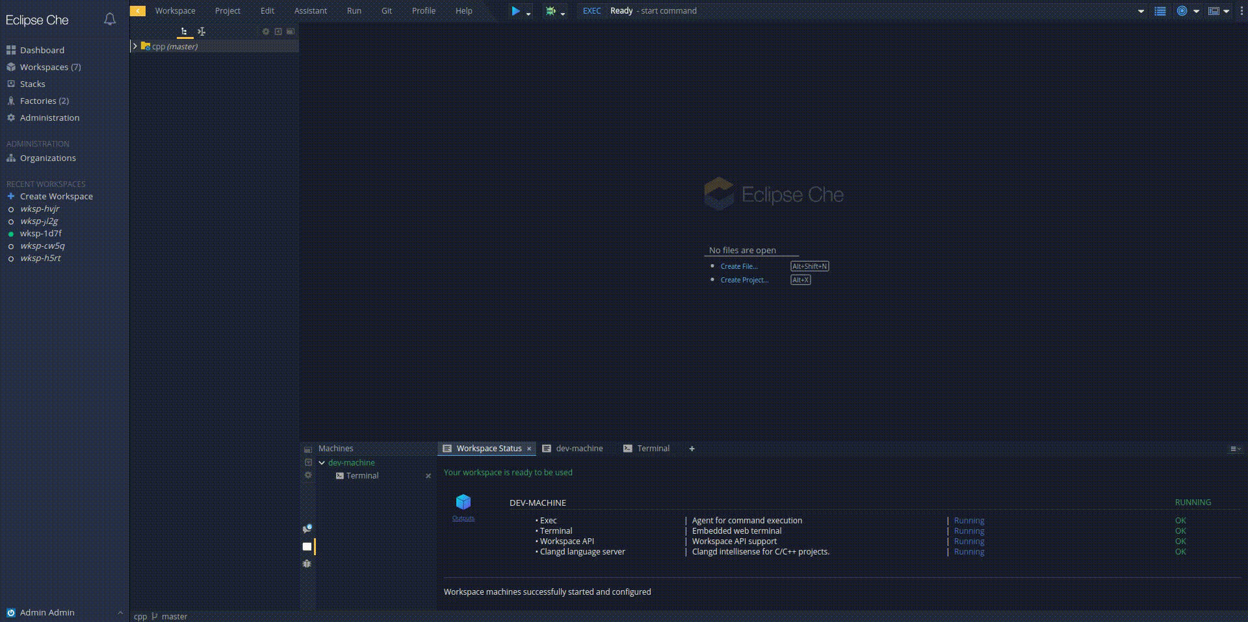Viewport: 1248px width, 622px height.
Task: Select the Project Explorer tree icon
Action: pyautogui.click(x=185, y=31)
